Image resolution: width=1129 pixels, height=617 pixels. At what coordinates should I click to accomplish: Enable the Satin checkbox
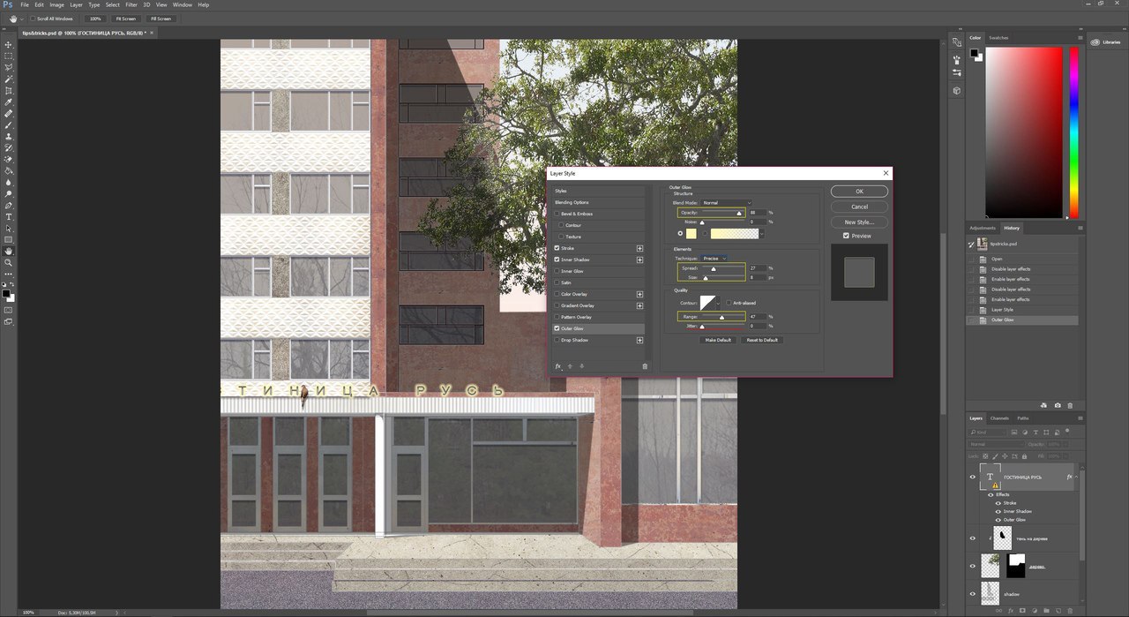(x=557, y=282)
